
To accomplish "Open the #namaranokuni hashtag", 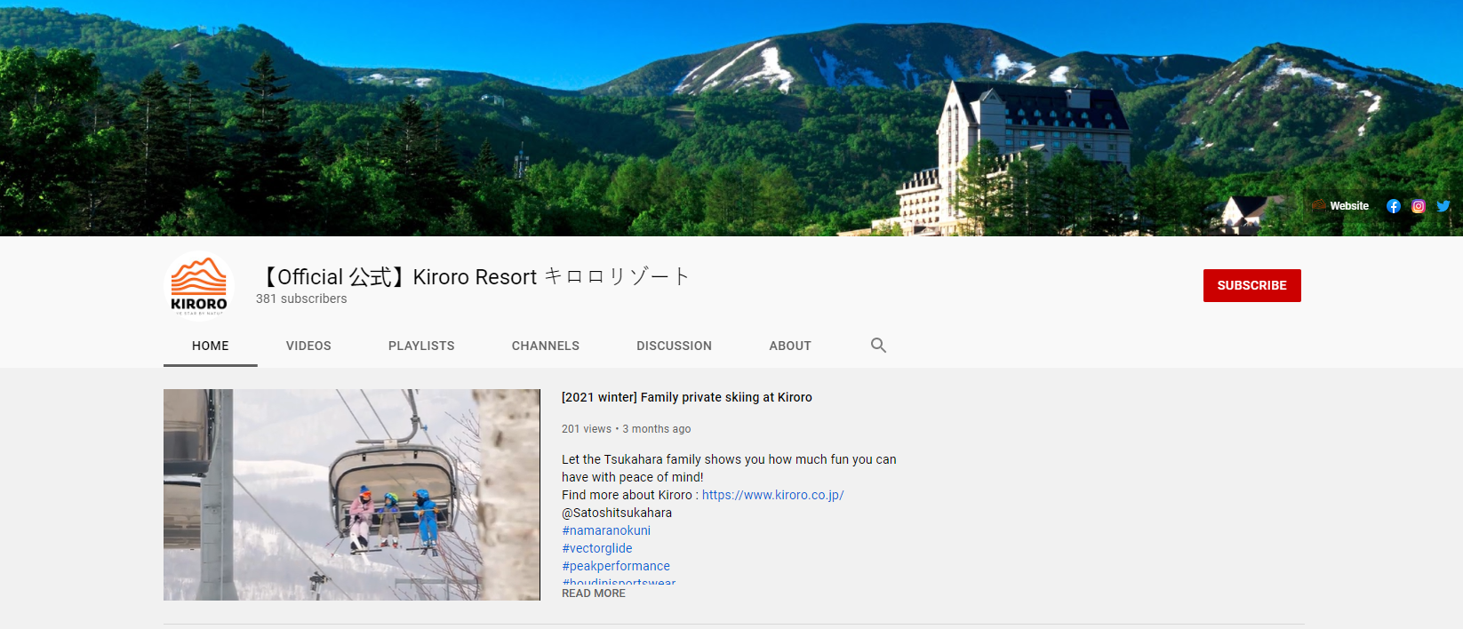I will 606,530.
